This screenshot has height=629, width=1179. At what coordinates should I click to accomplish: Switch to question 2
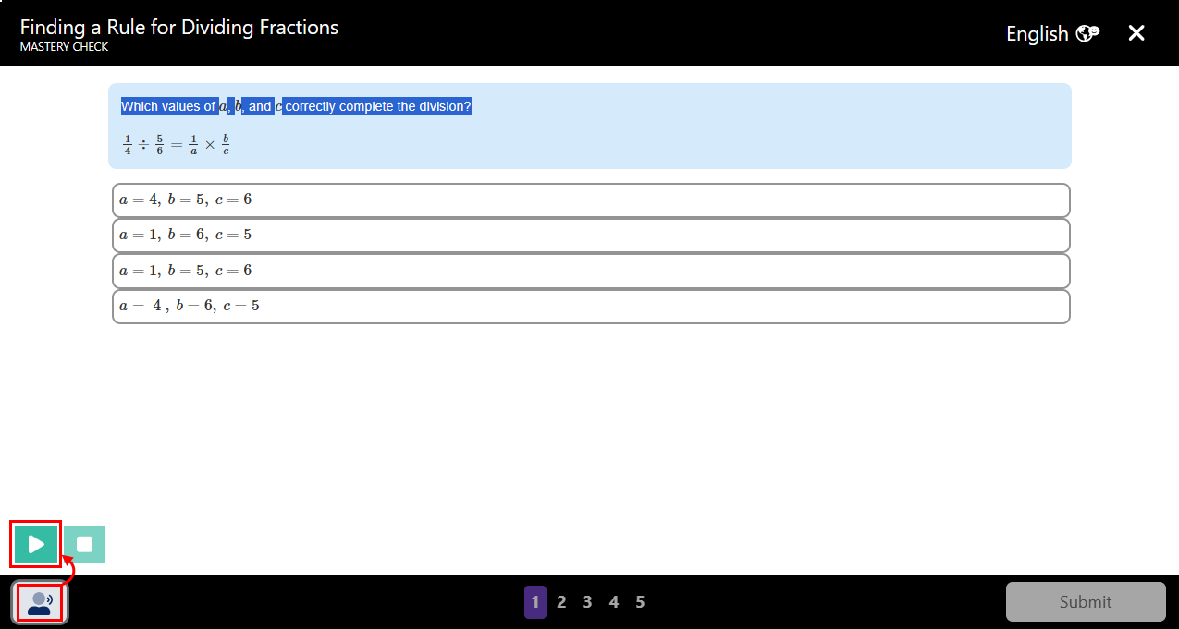coord(561,601)
